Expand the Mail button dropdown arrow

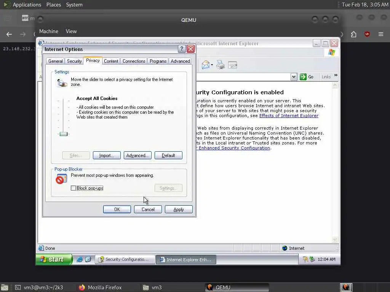212,65
